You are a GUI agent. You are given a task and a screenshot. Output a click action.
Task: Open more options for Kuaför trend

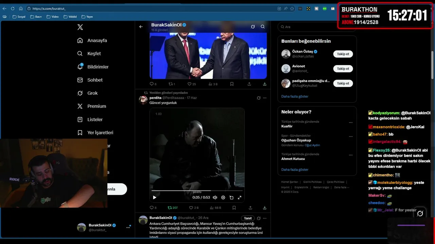351,123
